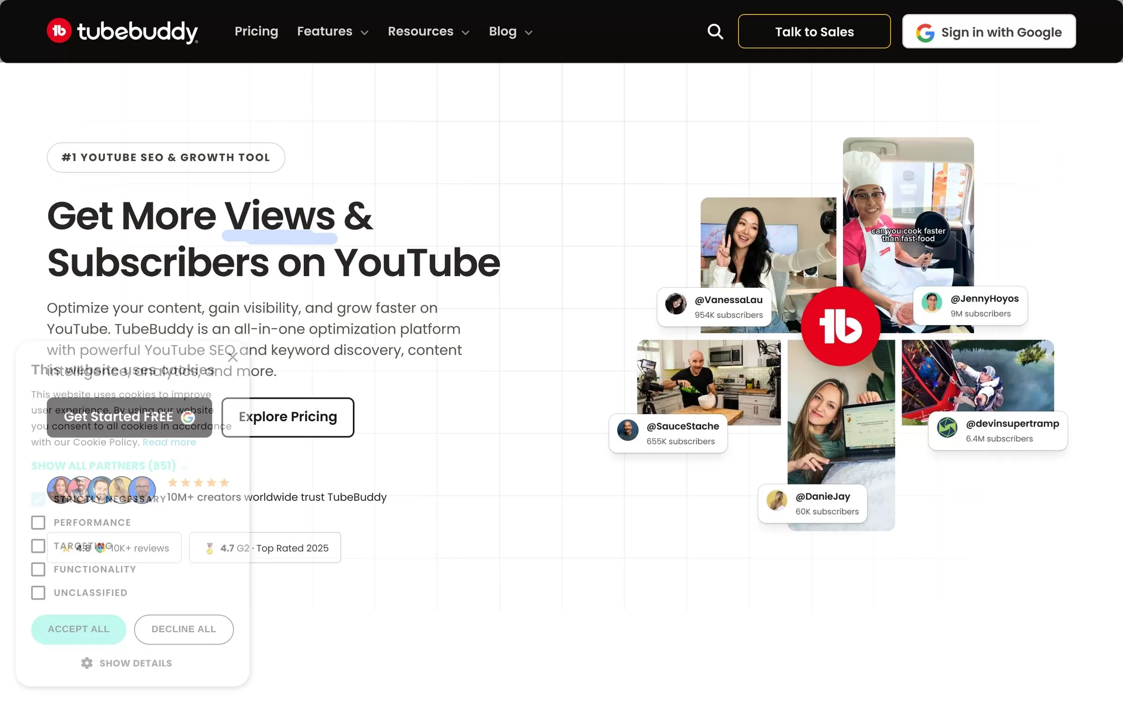Viewport: 1123px width, 702px height.
Task: Click the G2 medal icon badge
Action: 210,548
